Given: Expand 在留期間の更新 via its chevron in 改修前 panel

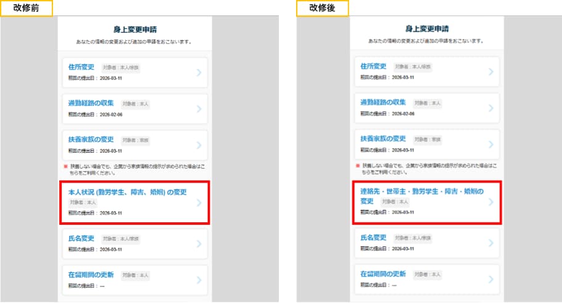Looking at the screenshot, I should click(x=199, y=280).
